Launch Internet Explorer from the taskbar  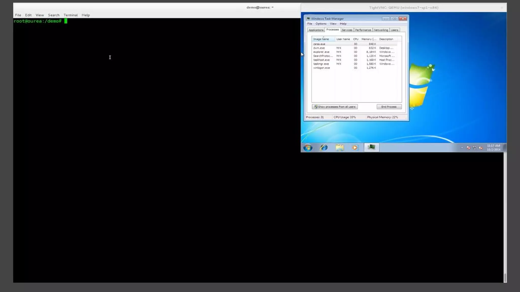pos(324,148)
